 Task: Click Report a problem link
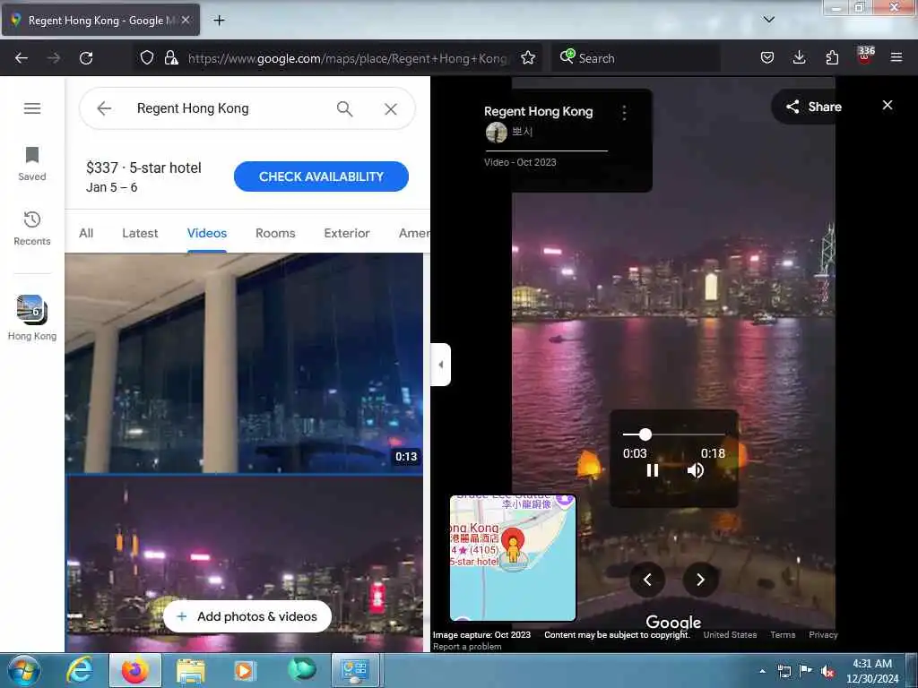(467, 647)
